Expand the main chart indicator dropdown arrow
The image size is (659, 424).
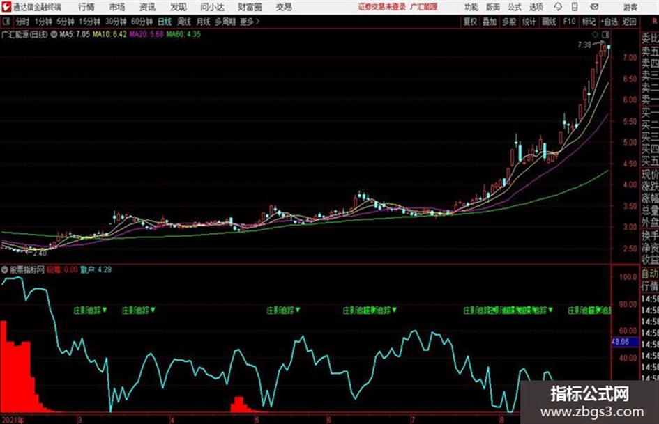[54, 34]
